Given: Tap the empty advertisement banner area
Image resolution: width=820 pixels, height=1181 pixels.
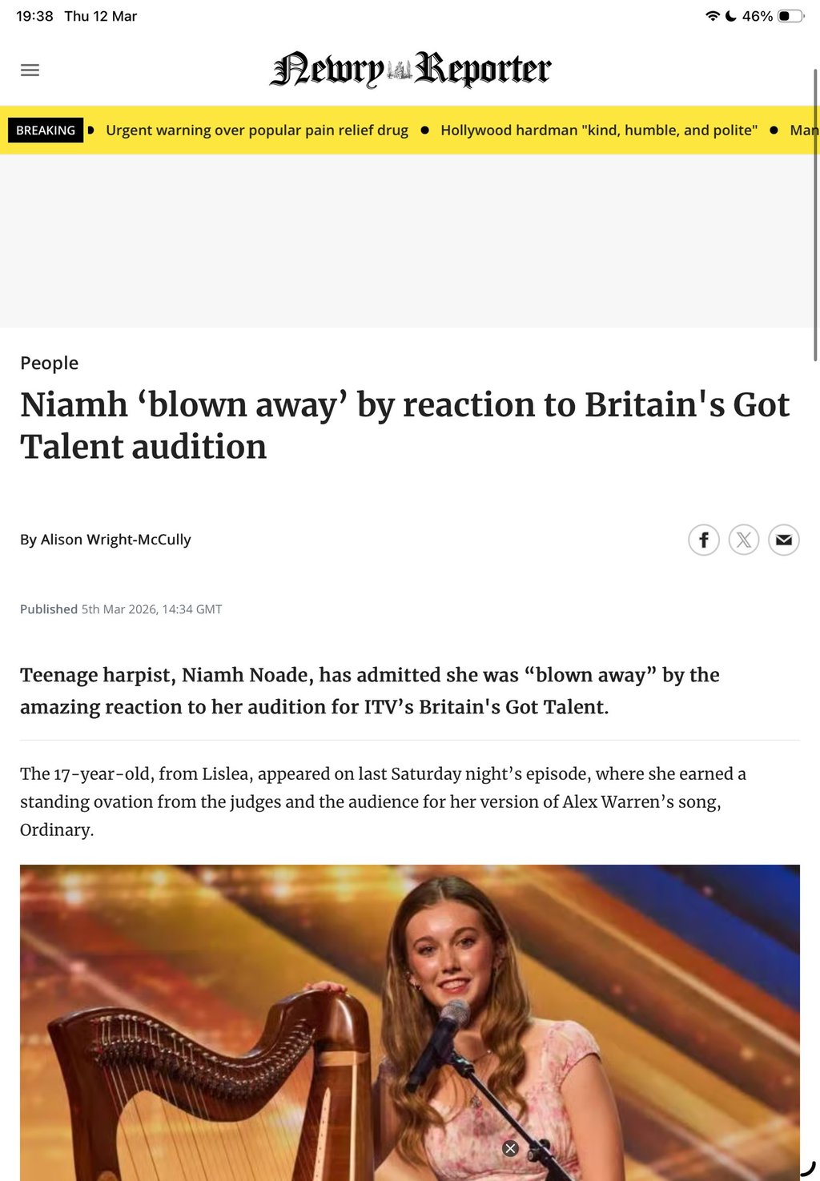Looking at the screenshot, I should 410,241.
